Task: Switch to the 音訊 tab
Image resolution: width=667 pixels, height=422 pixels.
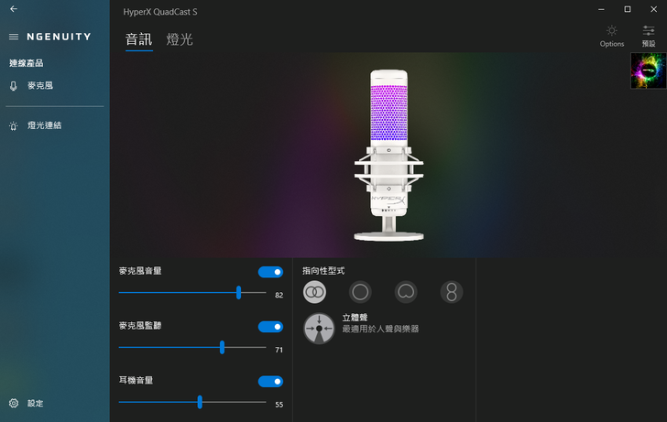Action: 138,40
